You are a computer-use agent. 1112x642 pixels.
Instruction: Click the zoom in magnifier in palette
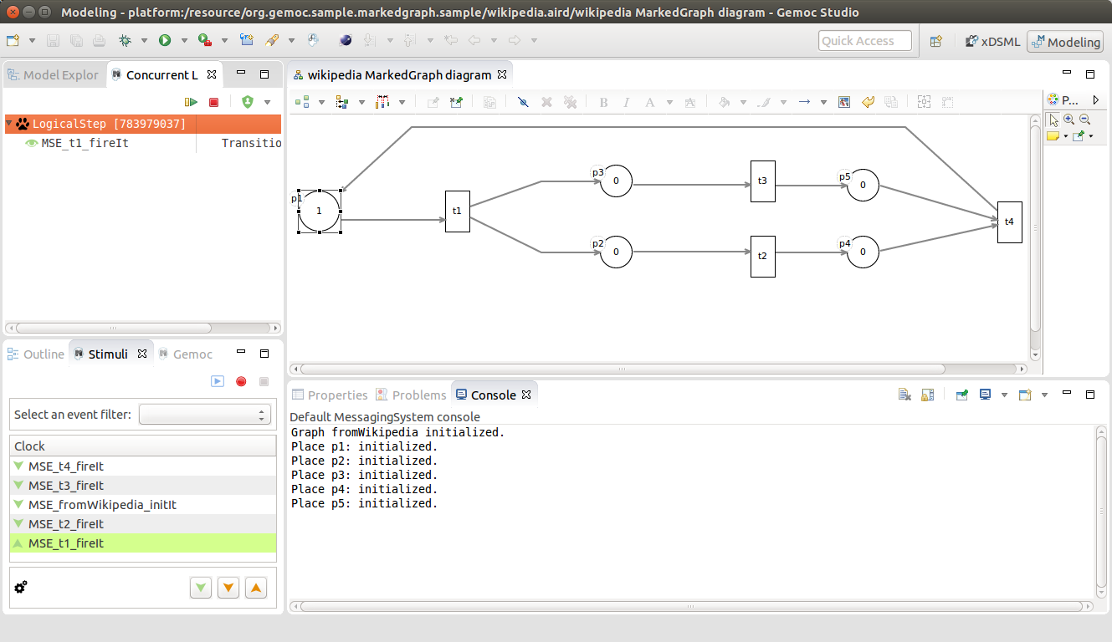point(1069,120)
